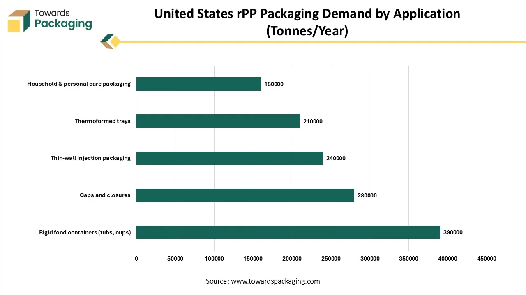
Task: Click the Rigid food containers axis label
Action: (85, 232)
